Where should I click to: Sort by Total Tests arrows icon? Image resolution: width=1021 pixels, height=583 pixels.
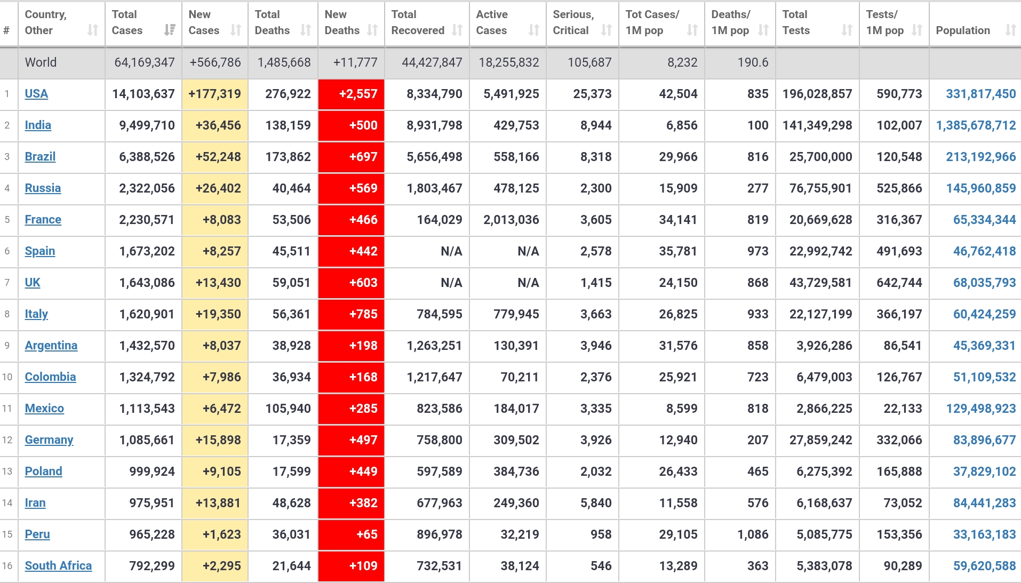point(847,30)
